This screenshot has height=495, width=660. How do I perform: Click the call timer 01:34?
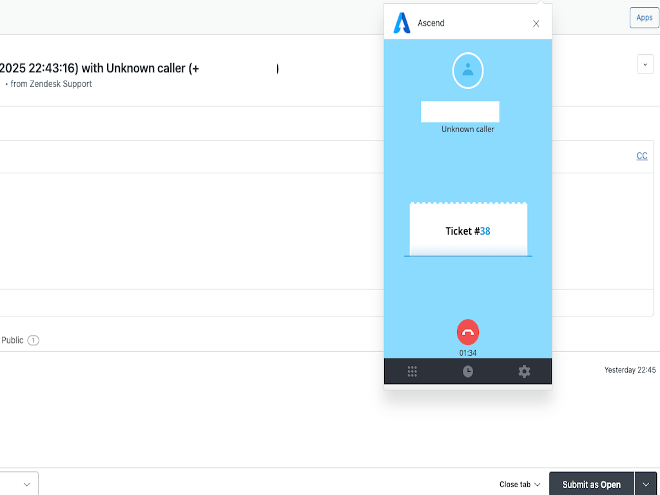(x=468, y=353)
